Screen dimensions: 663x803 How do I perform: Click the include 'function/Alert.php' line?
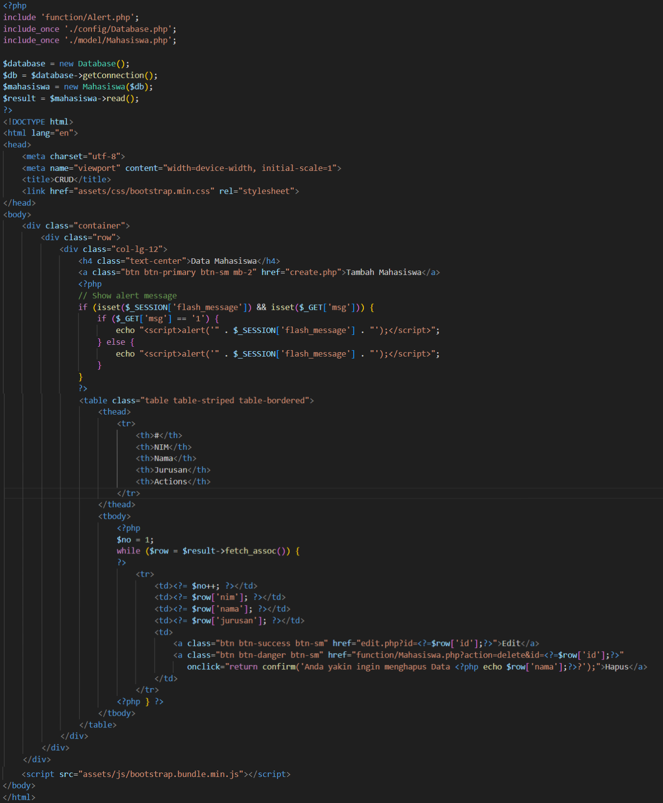[x=71, y=17]
